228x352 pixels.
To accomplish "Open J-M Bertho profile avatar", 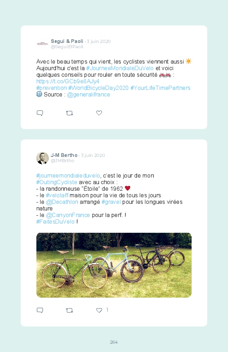I will [x=43, y=158].
